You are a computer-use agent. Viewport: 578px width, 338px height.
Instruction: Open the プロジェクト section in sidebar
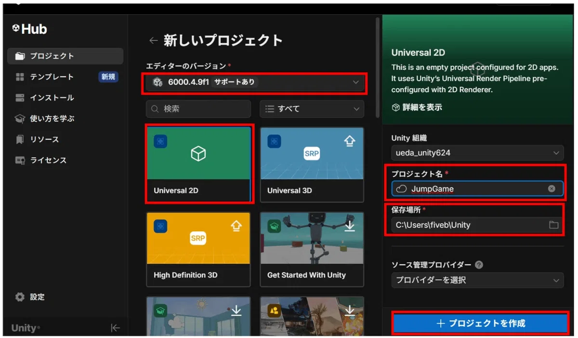(x=65, y=56)
